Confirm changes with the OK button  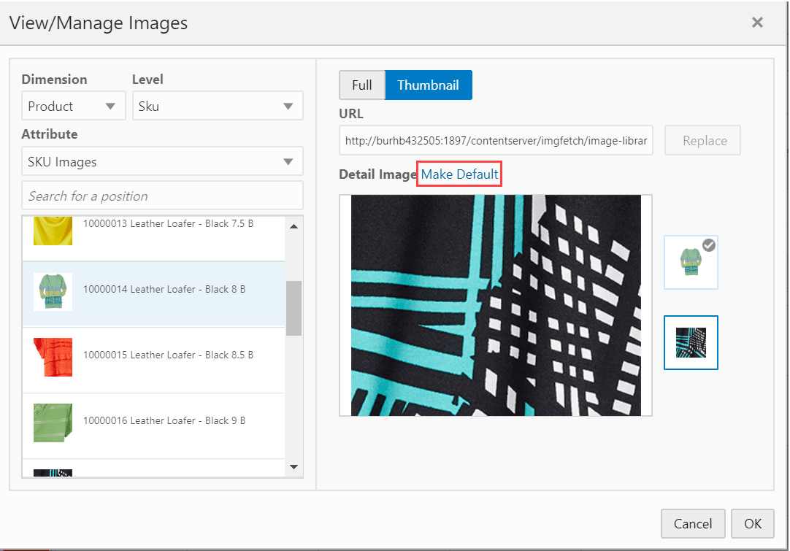[752, 523]
